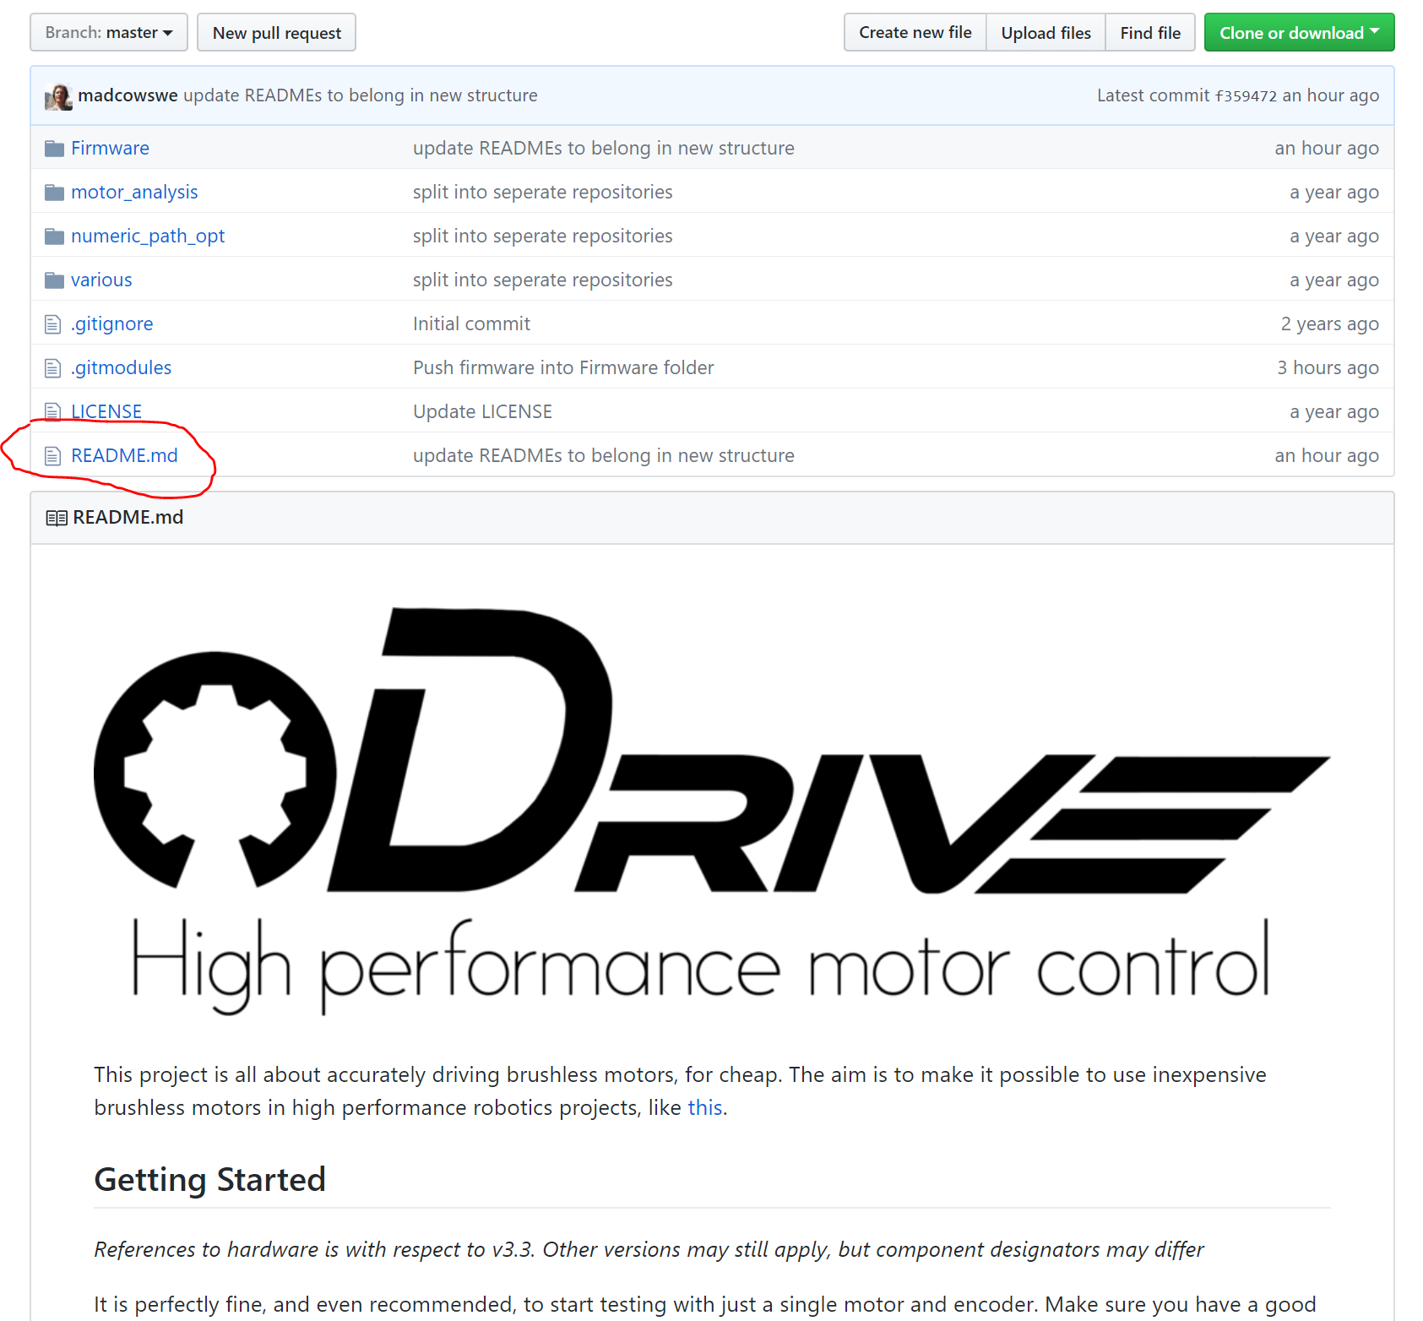Viewport: 1423px width, 1321px height.
Task: Click the LICENSE file icon
Action: tap(53, 412)
